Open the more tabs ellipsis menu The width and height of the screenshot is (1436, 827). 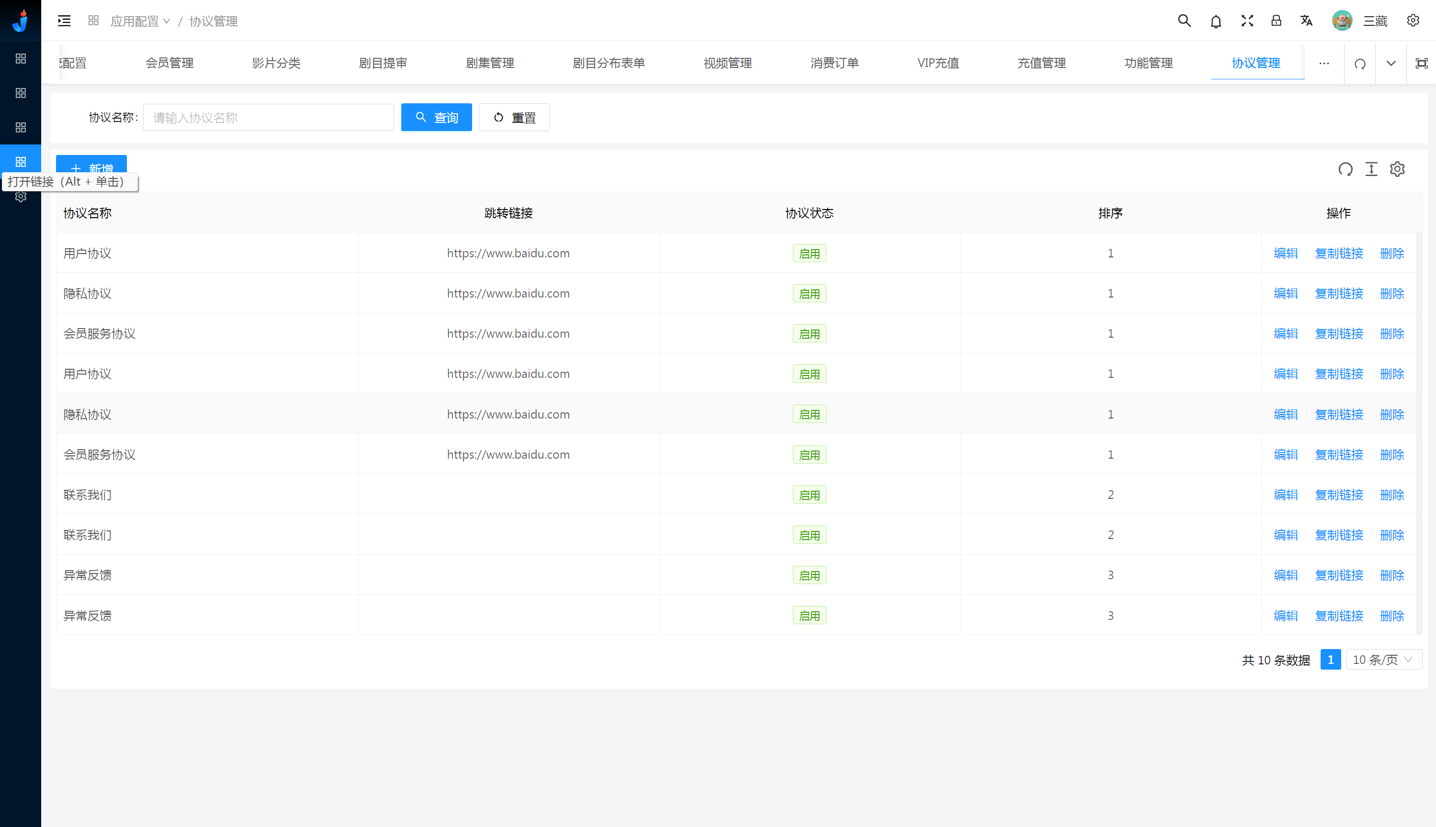1324,63
